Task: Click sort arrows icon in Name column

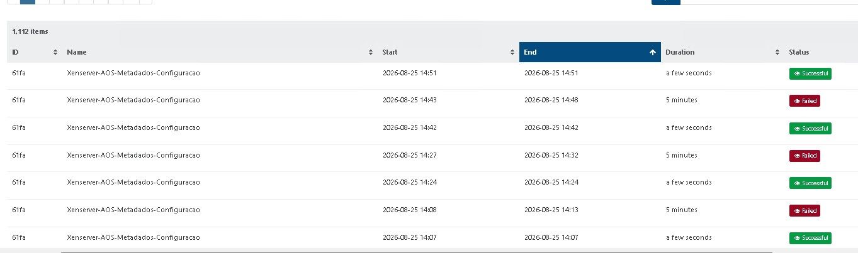Action: [x=371, y=52]
